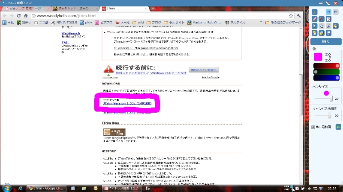Open the Master of Epic bookmark
The image size is (343, 192).
click(x=205, y=23)
